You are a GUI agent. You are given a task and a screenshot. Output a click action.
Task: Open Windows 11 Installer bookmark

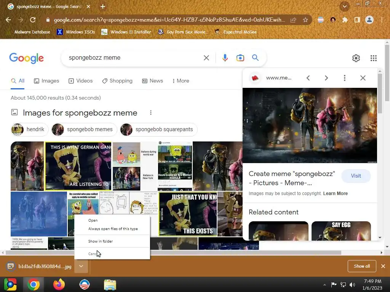click(x=126, y=32)
